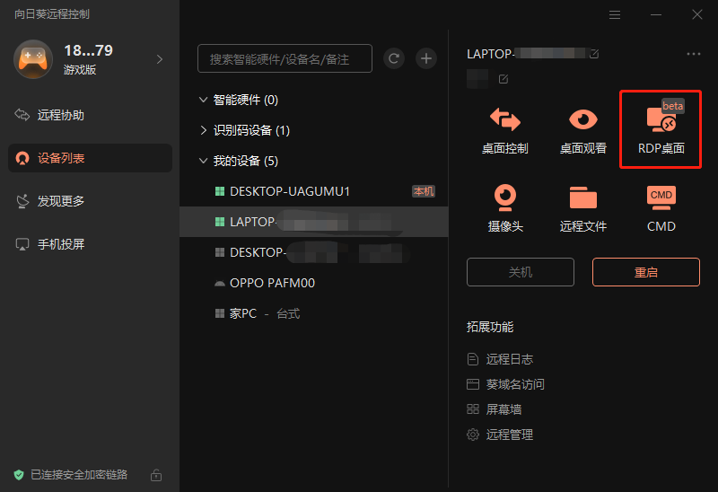Image resolution: width=718 pixels, height=492 pixels.
Task: Minimize the 向日葵远程控制 window
Action: [656, 14]
